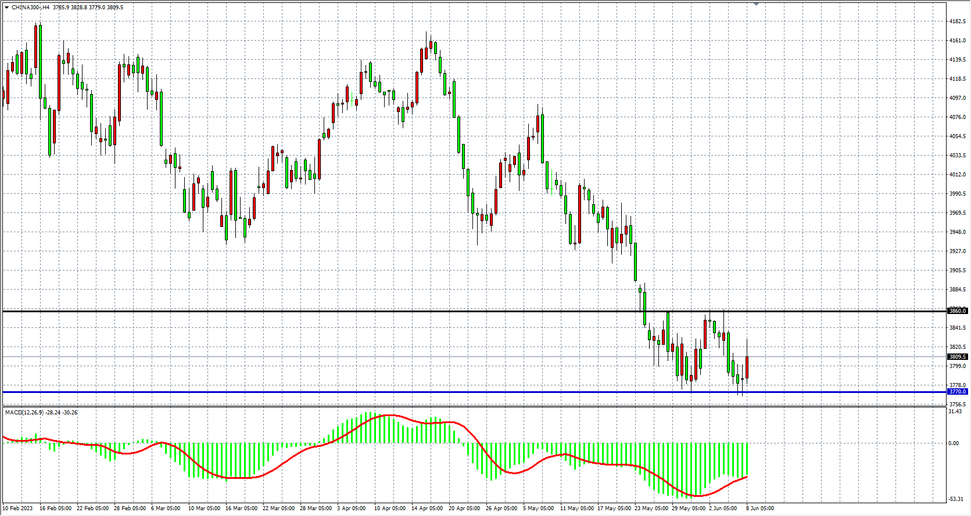Click the MACD scale value 31.43
Image resolution: width=971 pixels, height=516 pixels.
tap(955, 412)
